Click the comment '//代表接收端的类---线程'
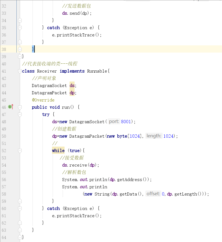 pos(50,64)
